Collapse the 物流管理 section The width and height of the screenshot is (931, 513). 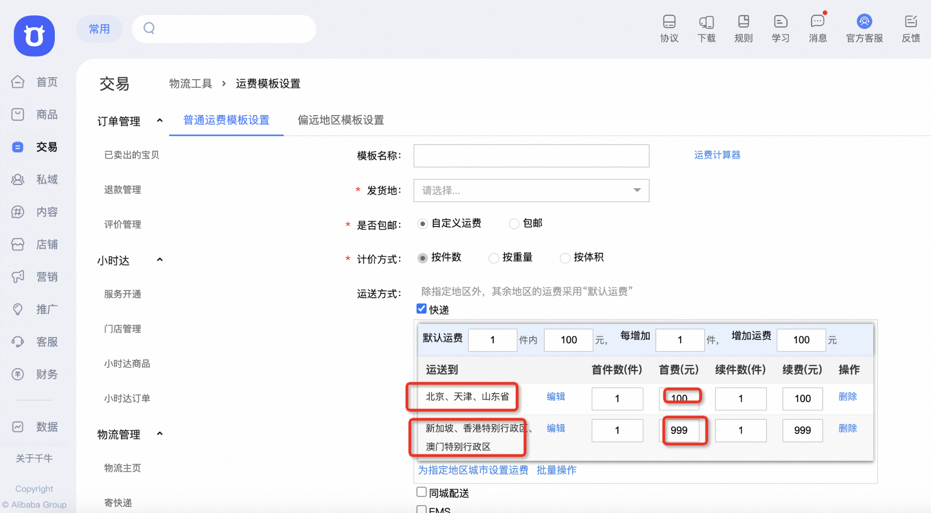coord(160,434)
